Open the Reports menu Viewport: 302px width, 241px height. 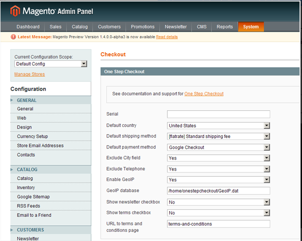pyautogui.click(x=225, y=27)
